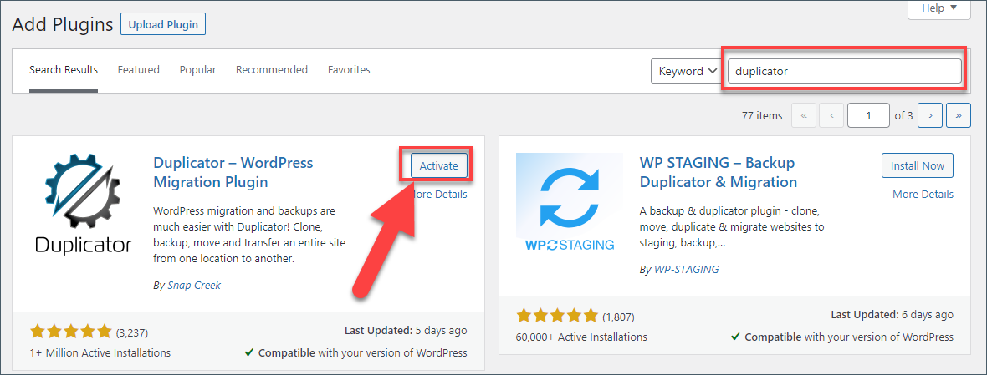Install the WP STAGING plugin now
This screenshot has height=375, width=987.
pos(917,166)
